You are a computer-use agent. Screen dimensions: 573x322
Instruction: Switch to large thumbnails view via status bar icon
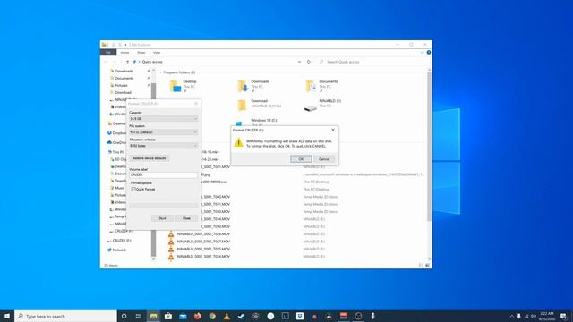(428, 265)
